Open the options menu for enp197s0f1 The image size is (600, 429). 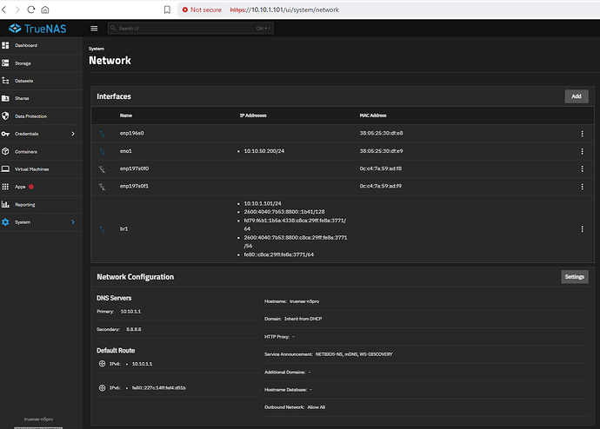click(582, 187)
